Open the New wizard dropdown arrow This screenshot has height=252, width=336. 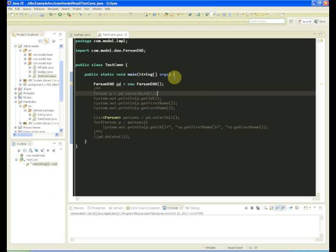pyautogui.click(x=16, y=14)
